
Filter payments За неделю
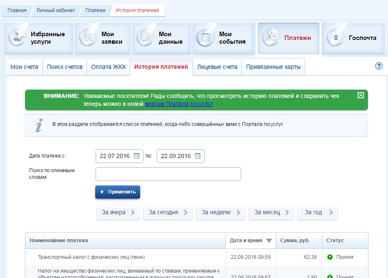tap(220, 212)
